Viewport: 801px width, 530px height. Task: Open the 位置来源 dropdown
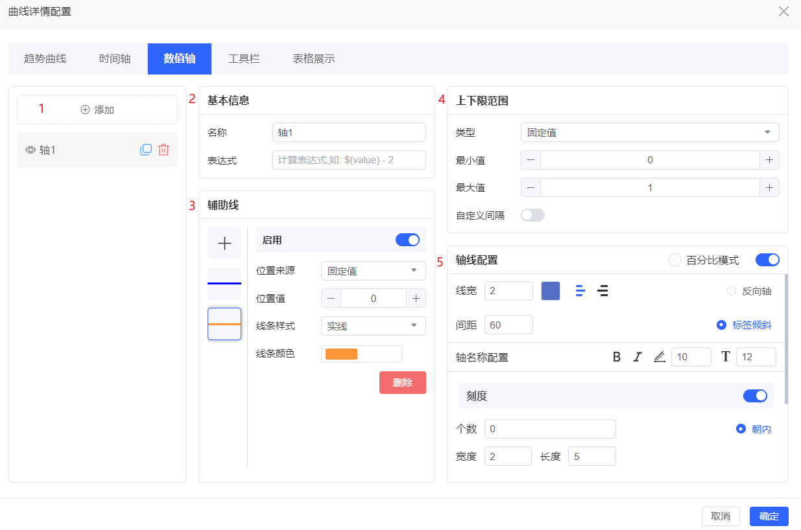(373, 271)
